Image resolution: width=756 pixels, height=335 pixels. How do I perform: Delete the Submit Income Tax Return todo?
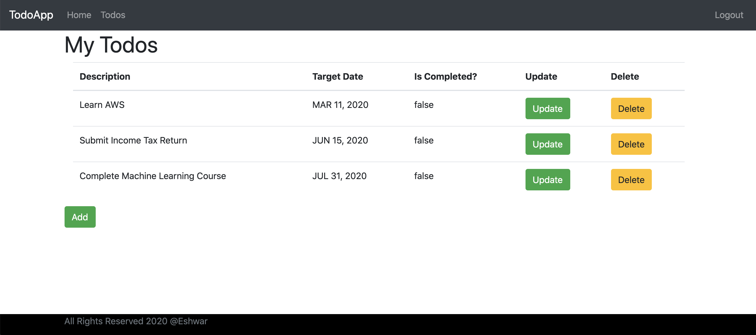631,144
